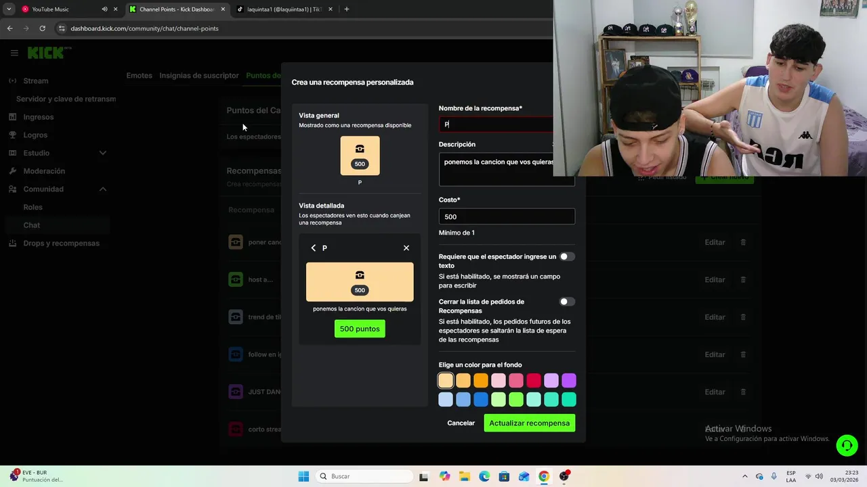Select the orange background color swatch
867x487 pixels.
[x=481, y=381]
